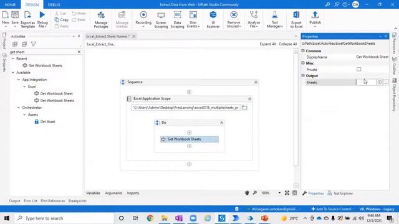Screen dimensions: 399x224
Task: Open the Error List tab
Action: point(31,201)
